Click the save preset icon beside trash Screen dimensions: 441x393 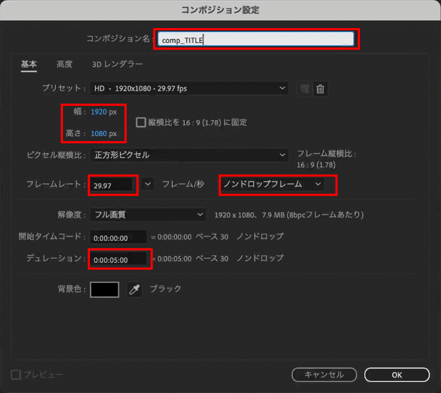coord(305,89)
